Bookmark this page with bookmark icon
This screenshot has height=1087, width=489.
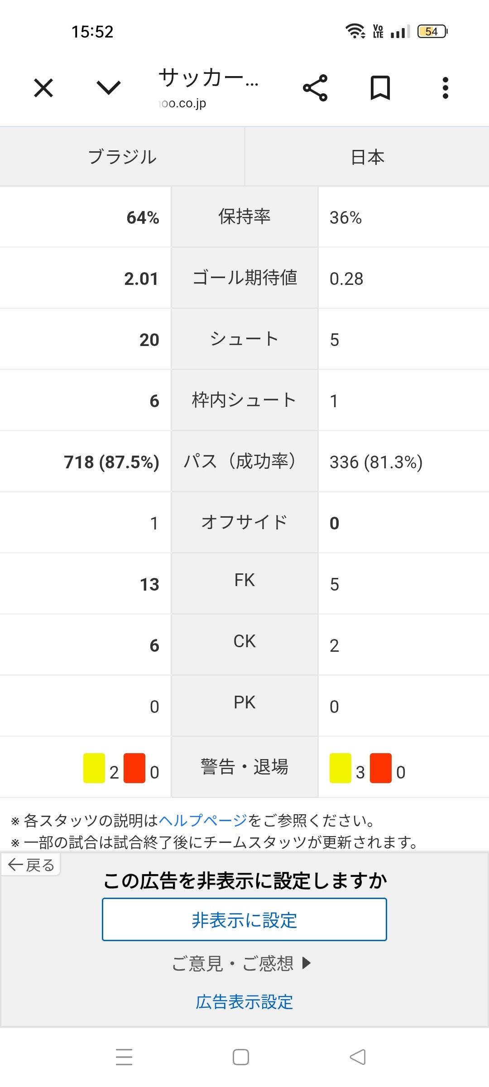coord(380,88)
